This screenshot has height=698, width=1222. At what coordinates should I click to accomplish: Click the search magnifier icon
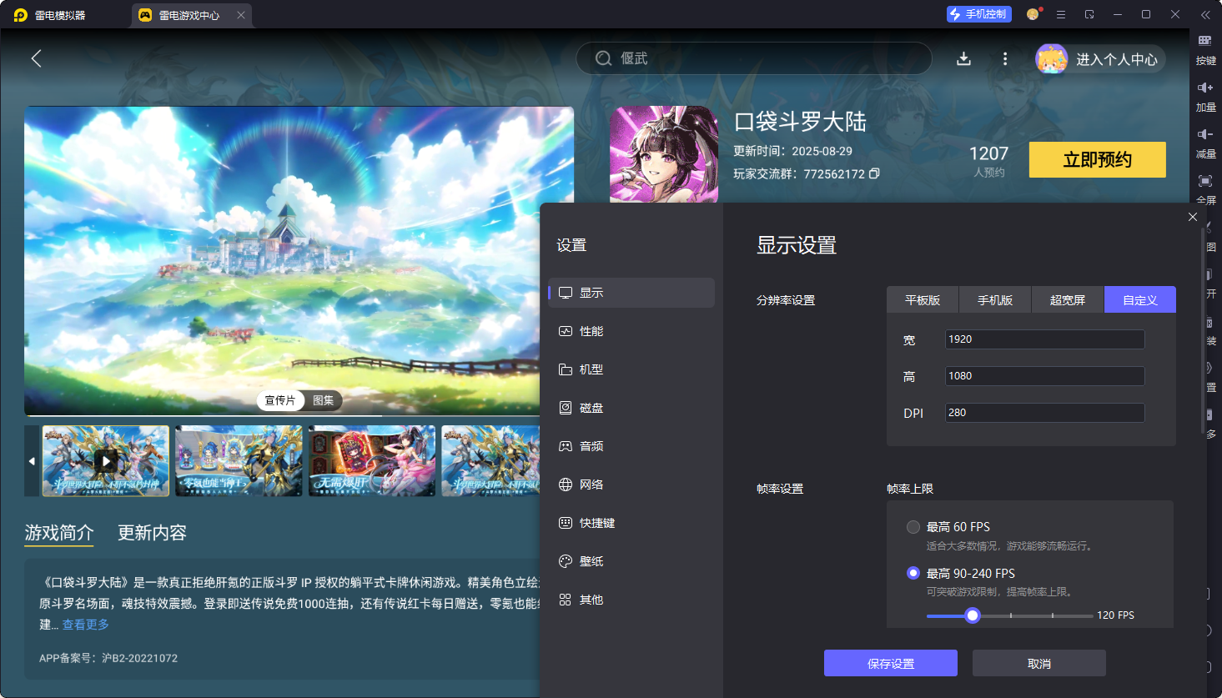click(x=603, y=58)
